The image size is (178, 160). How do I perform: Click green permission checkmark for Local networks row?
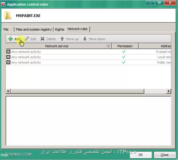point(124,57)
